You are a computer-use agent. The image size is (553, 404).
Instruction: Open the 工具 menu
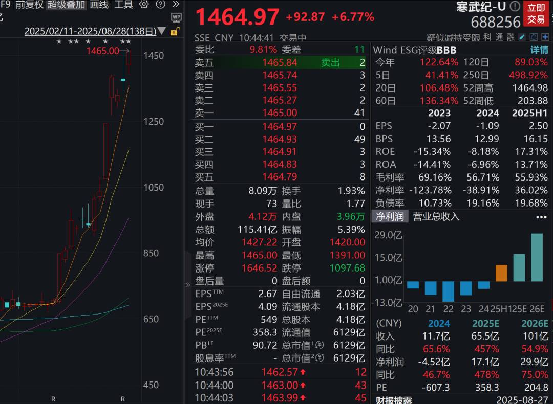(x=123, y=5)
